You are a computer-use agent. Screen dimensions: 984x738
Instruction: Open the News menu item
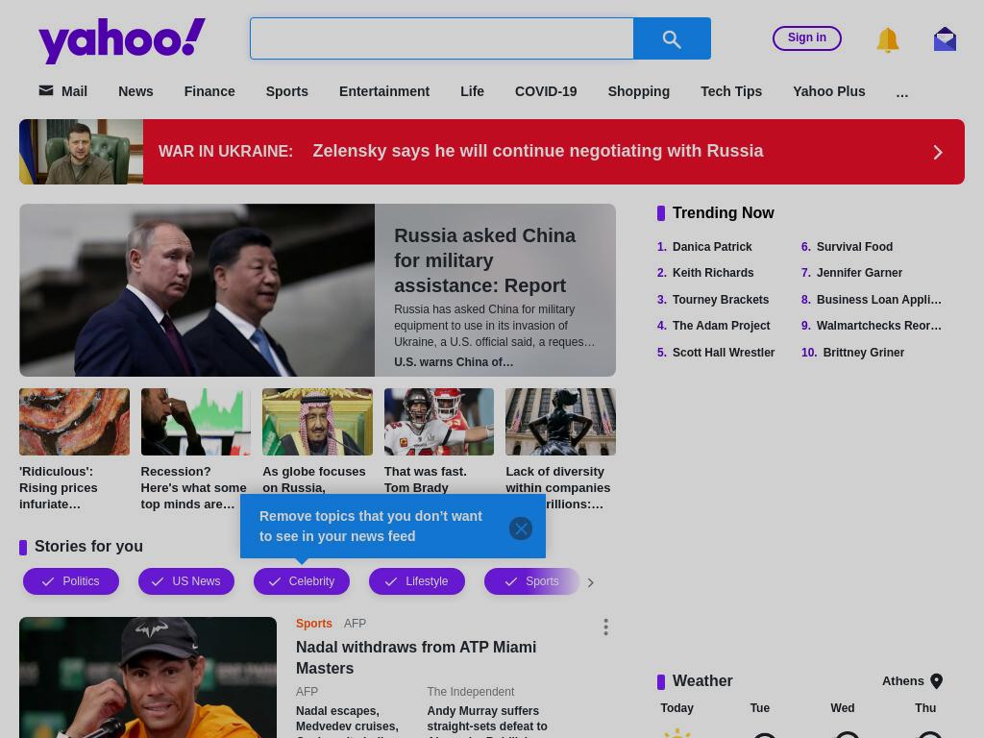click(x=135, y=91)
